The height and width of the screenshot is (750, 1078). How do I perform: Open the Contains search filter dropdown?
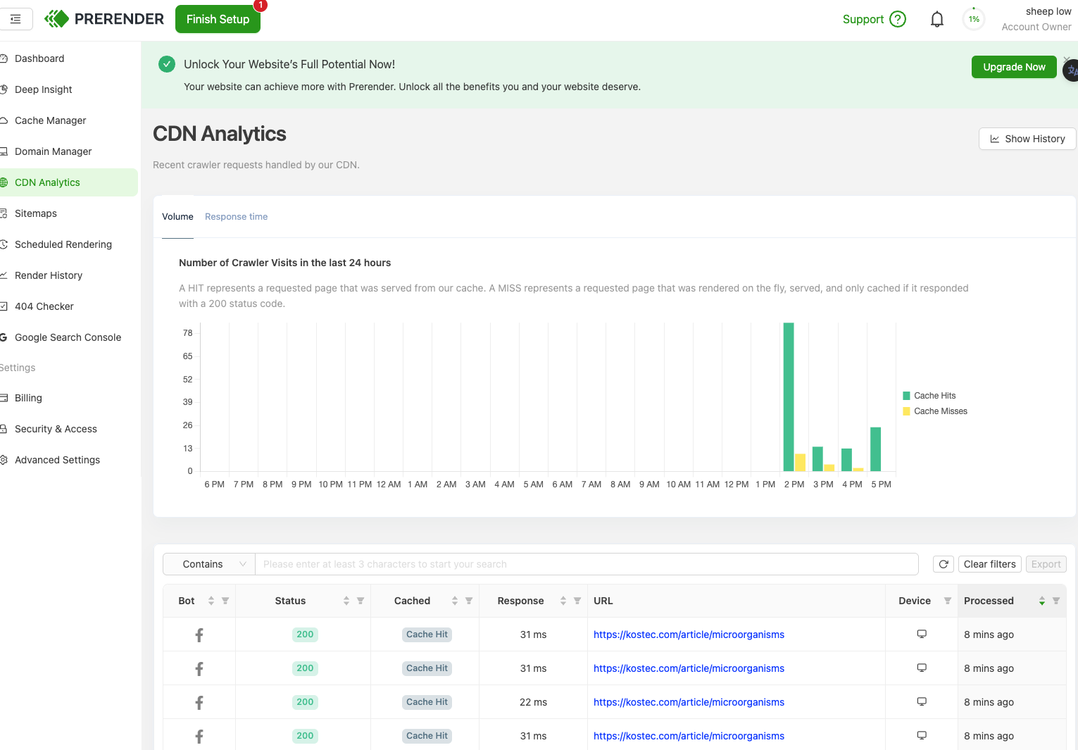click(x=208, y=564)
